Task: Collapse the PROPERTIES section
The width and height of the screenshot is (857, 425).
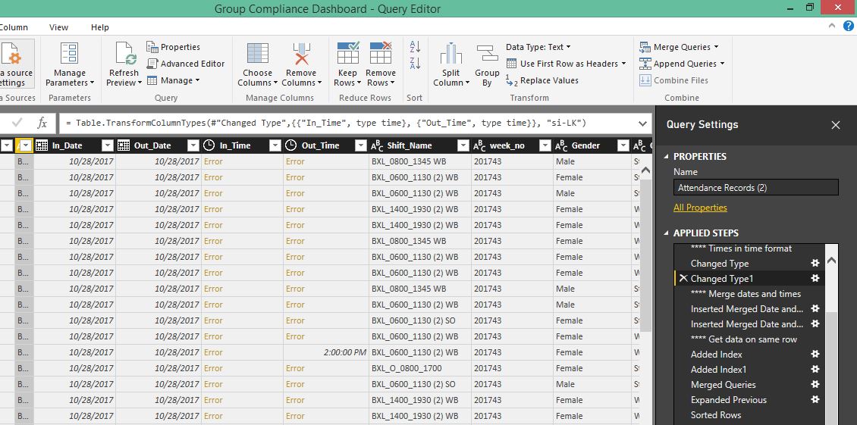Action: (666, 157)
